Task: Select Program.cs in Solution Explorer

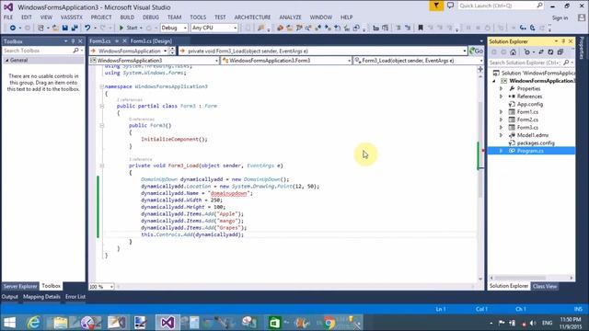Action: pyautogui.click(x=531, y=151)
